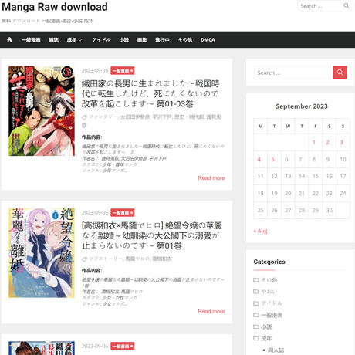Screen dimensions: 355x355
Task: Click folder icon next to アイドル category
Action: 256,303
